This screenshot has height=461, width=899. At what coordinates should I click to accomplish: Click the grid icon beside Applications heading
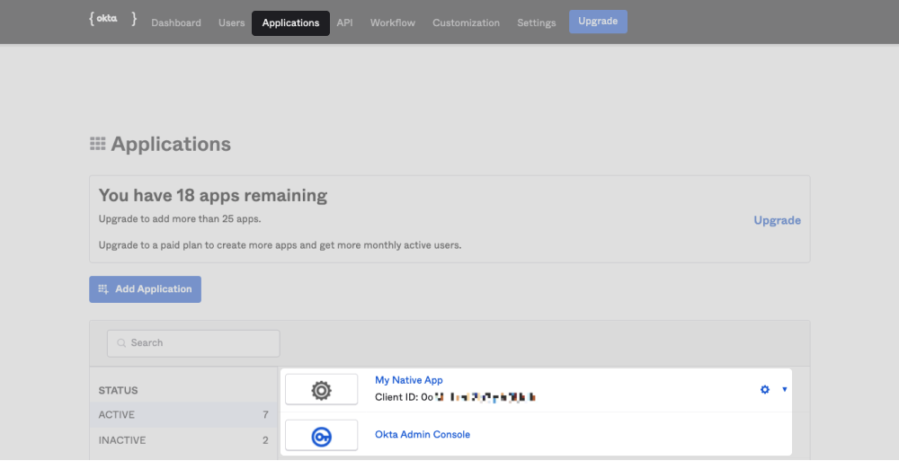pos(98,144)
